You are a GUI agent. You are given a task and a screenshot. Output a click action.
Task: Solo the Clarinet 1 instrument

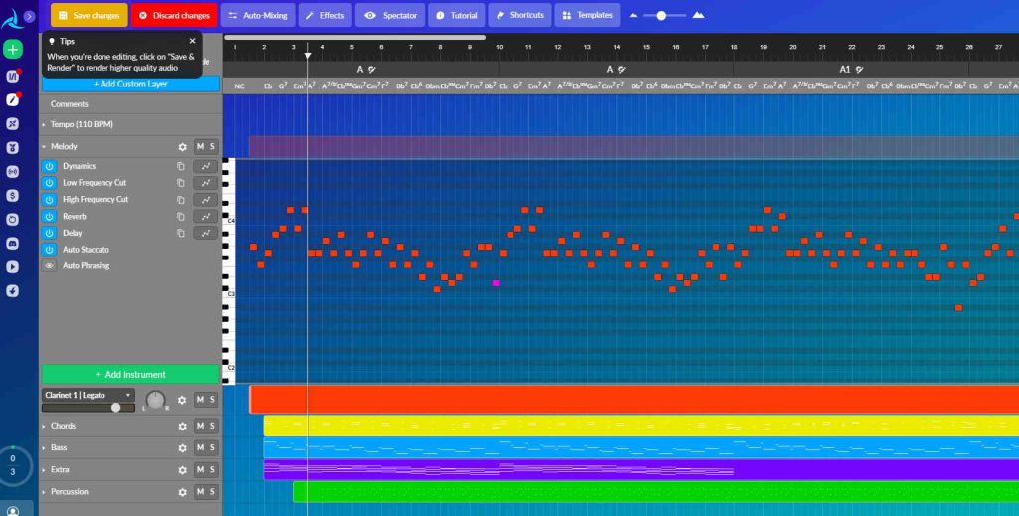(212, 399)
